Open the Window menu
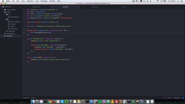185x104 pixels. (x=52, y=1)
